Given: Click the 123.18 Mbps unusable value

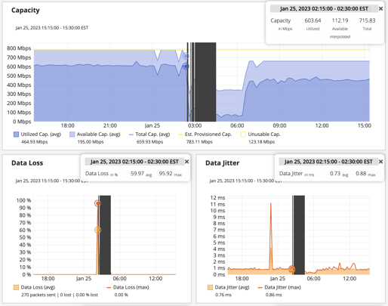Looking at the screenshot, I should (x=261, y=142).
